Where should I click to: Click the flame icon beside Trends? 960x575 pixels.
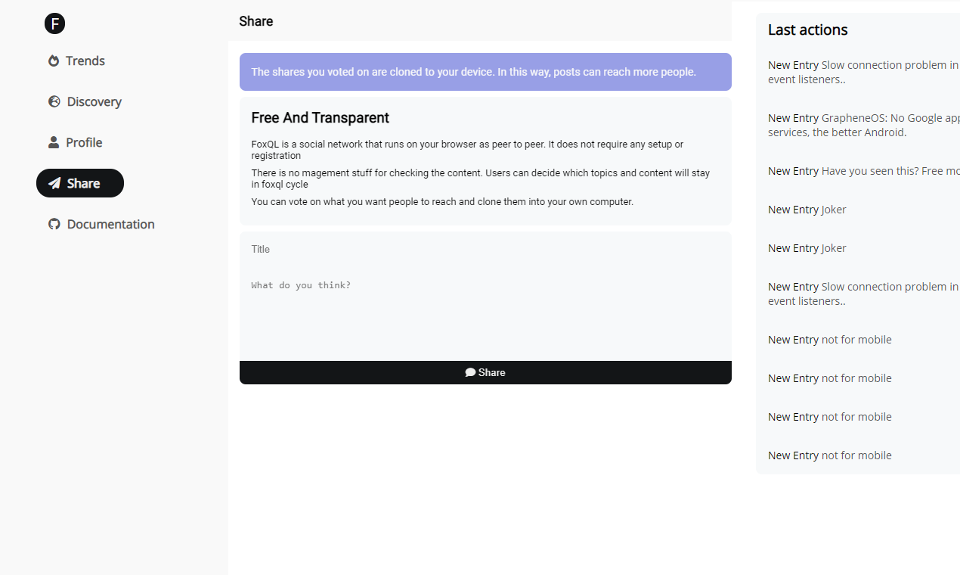54,61
